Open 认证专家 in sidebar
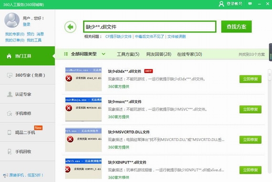The height and width of the screenshot is (182, 272). (27, 94)
